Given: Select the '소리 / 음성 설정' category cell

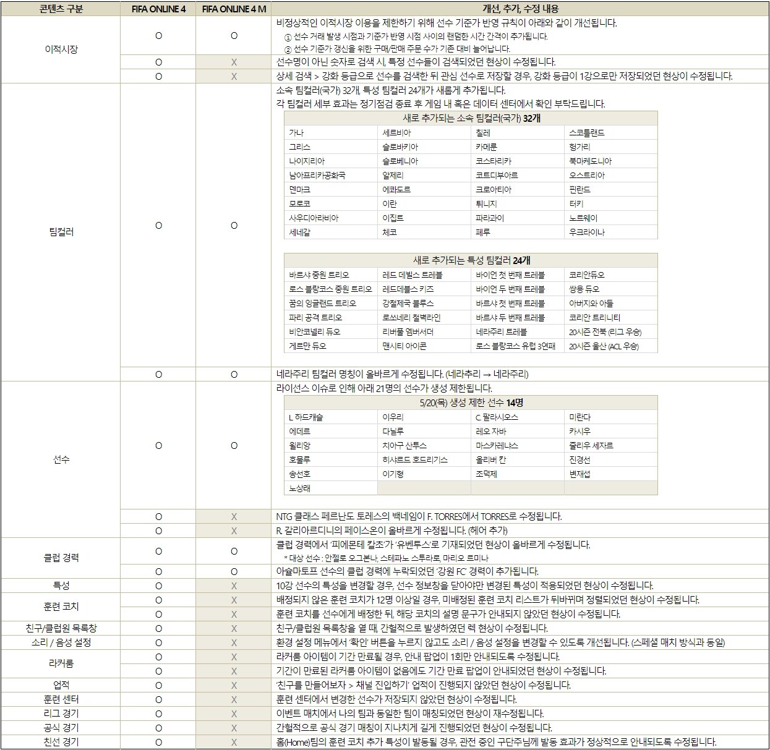Looking at the screenshot, I should coord(61,642).
